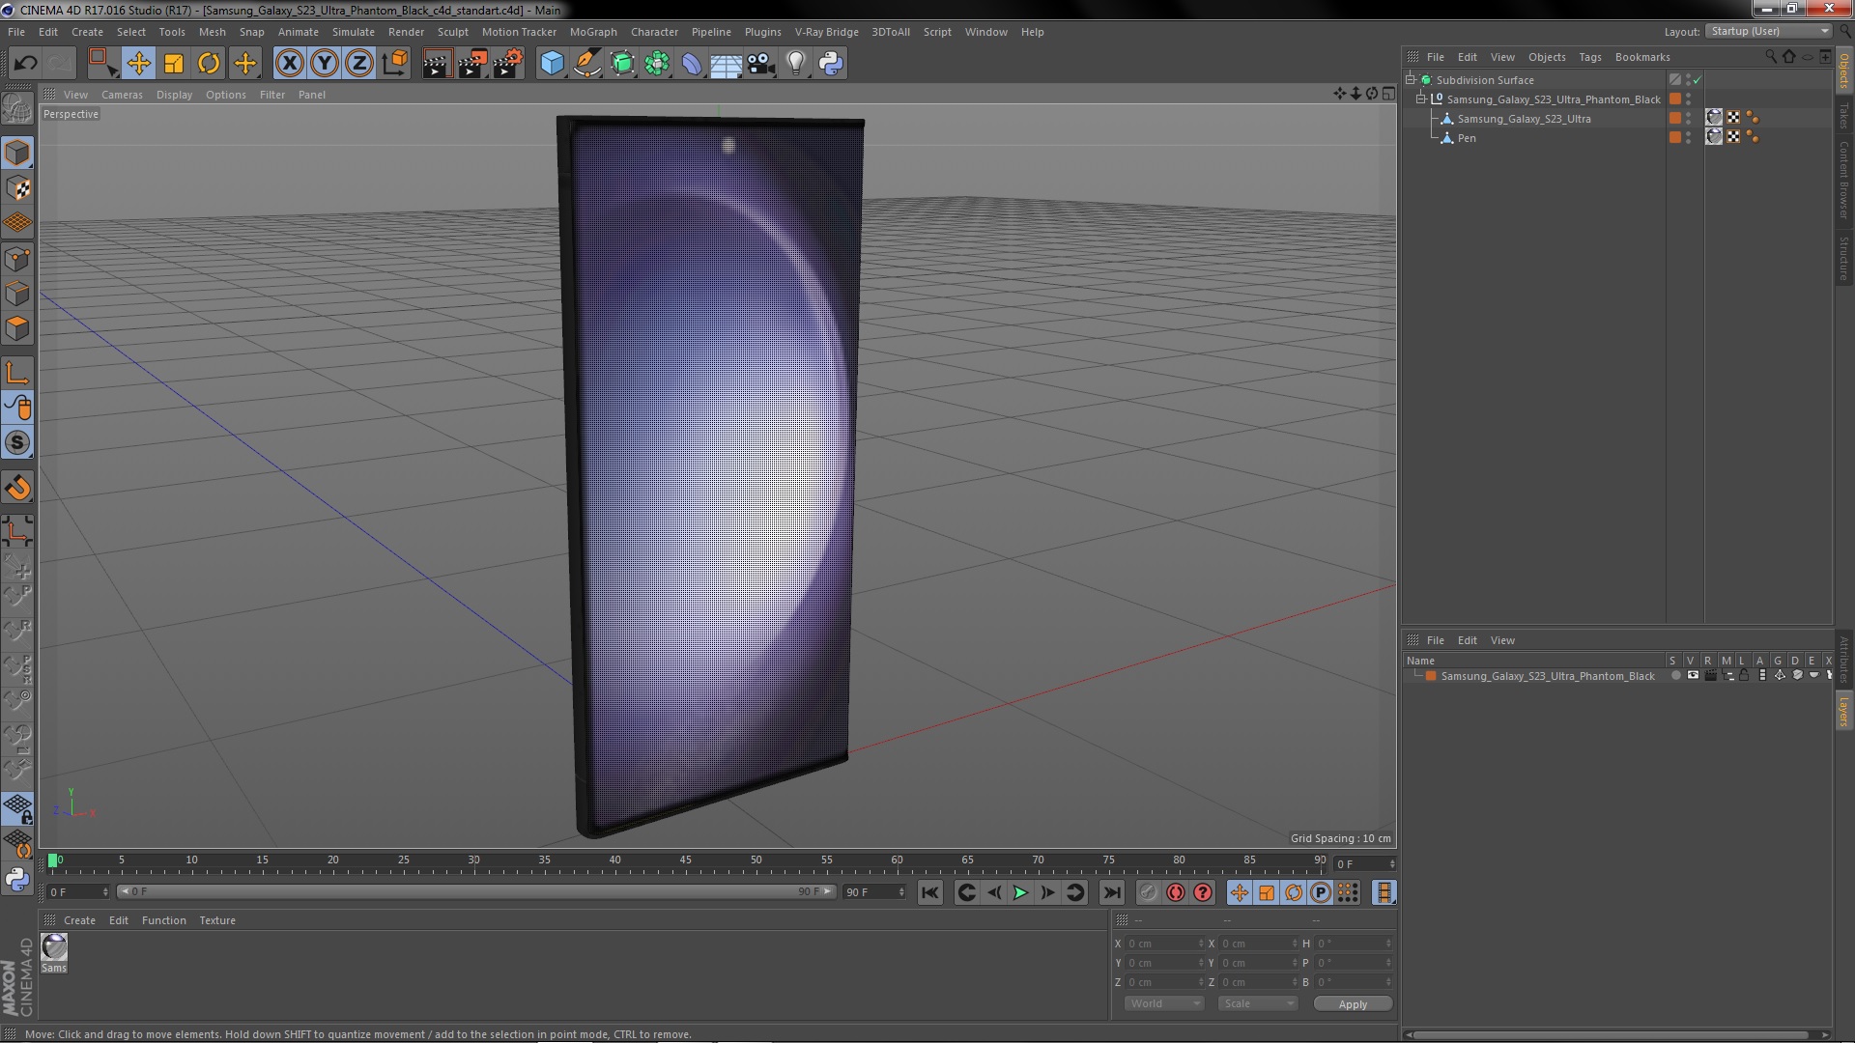Select Texture mode icon in left toolbar

click(17, 188)
